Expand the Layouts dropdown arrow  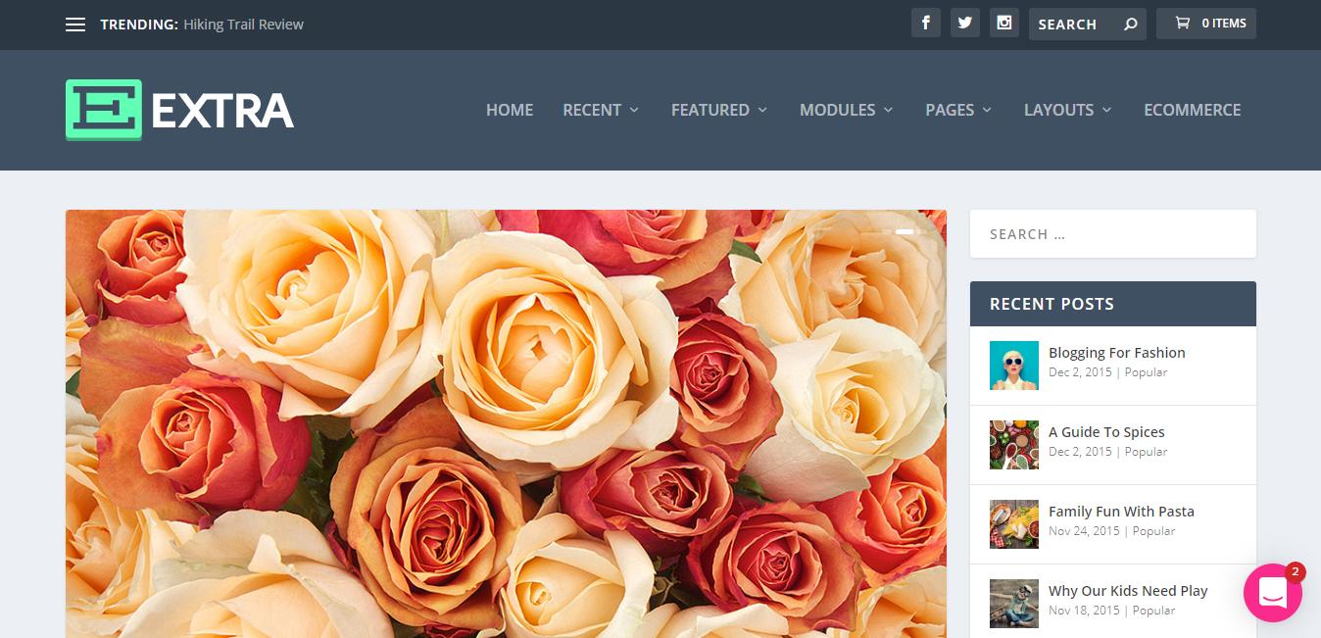(x=1106, y=110)
